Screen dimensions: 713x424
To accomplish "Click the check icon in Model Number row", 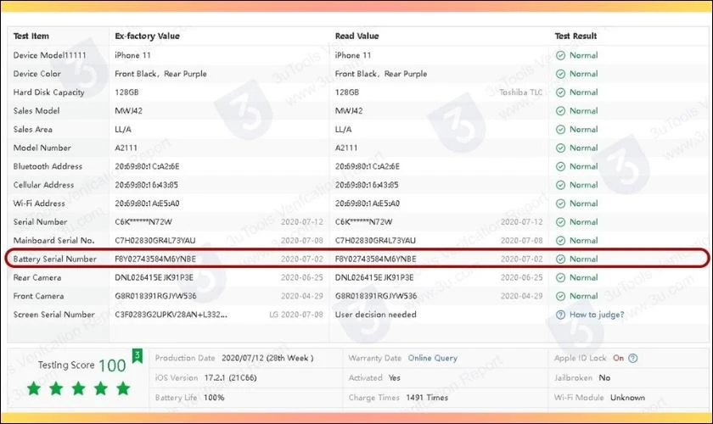I will tap(560, 148).
